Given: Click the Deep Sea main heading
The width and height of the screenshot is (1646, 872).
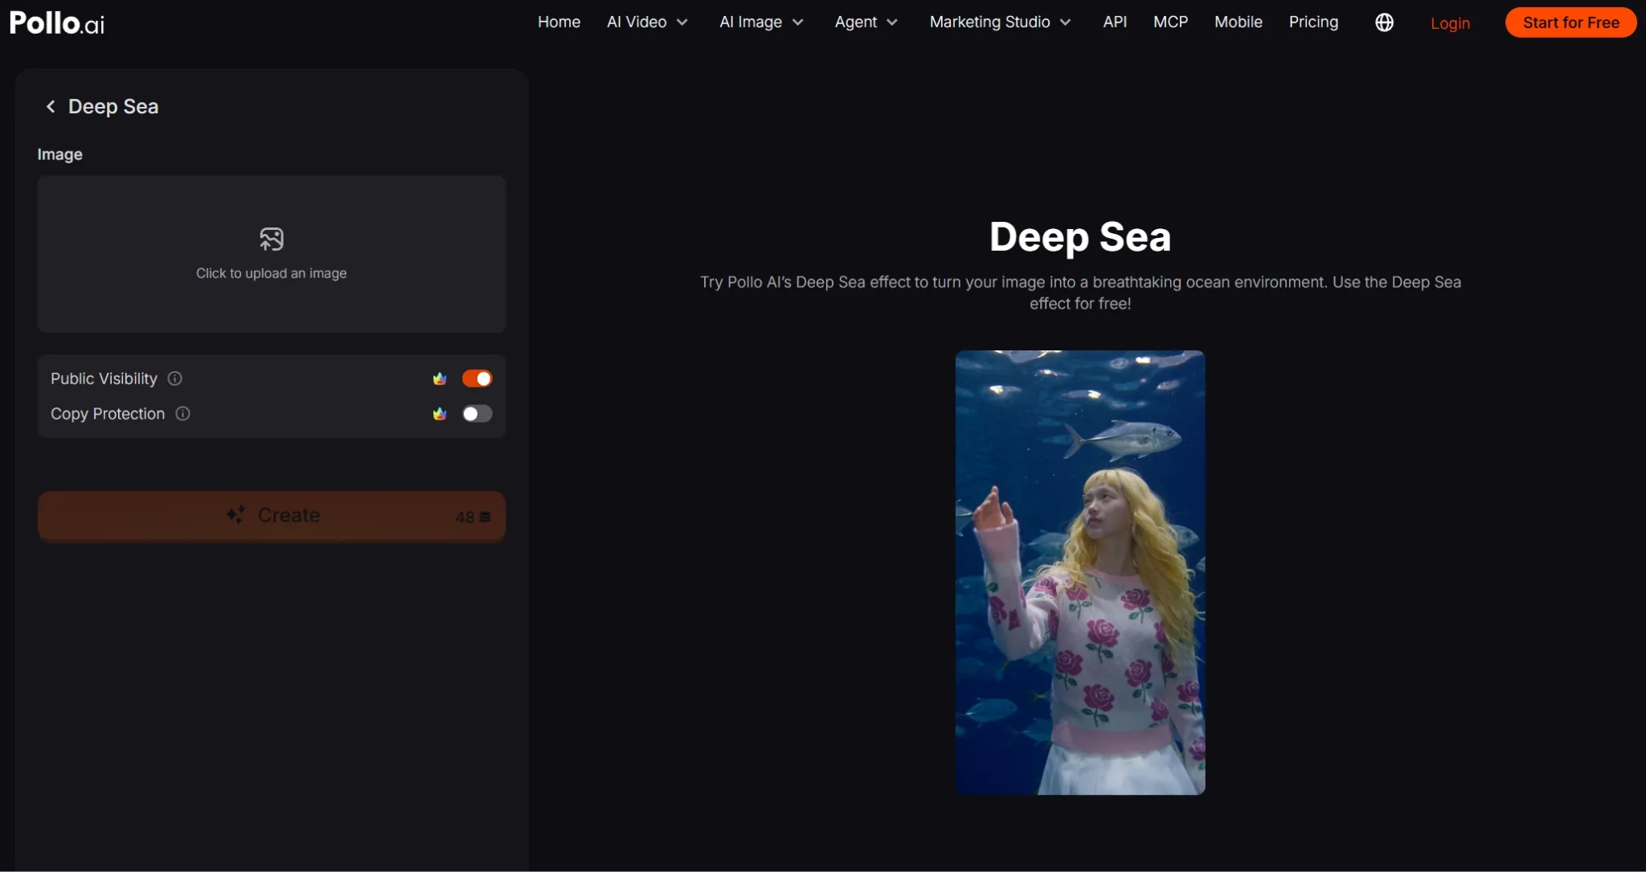Looking at the screenshot, I should pyautogui.click(x=1080, y=237).
